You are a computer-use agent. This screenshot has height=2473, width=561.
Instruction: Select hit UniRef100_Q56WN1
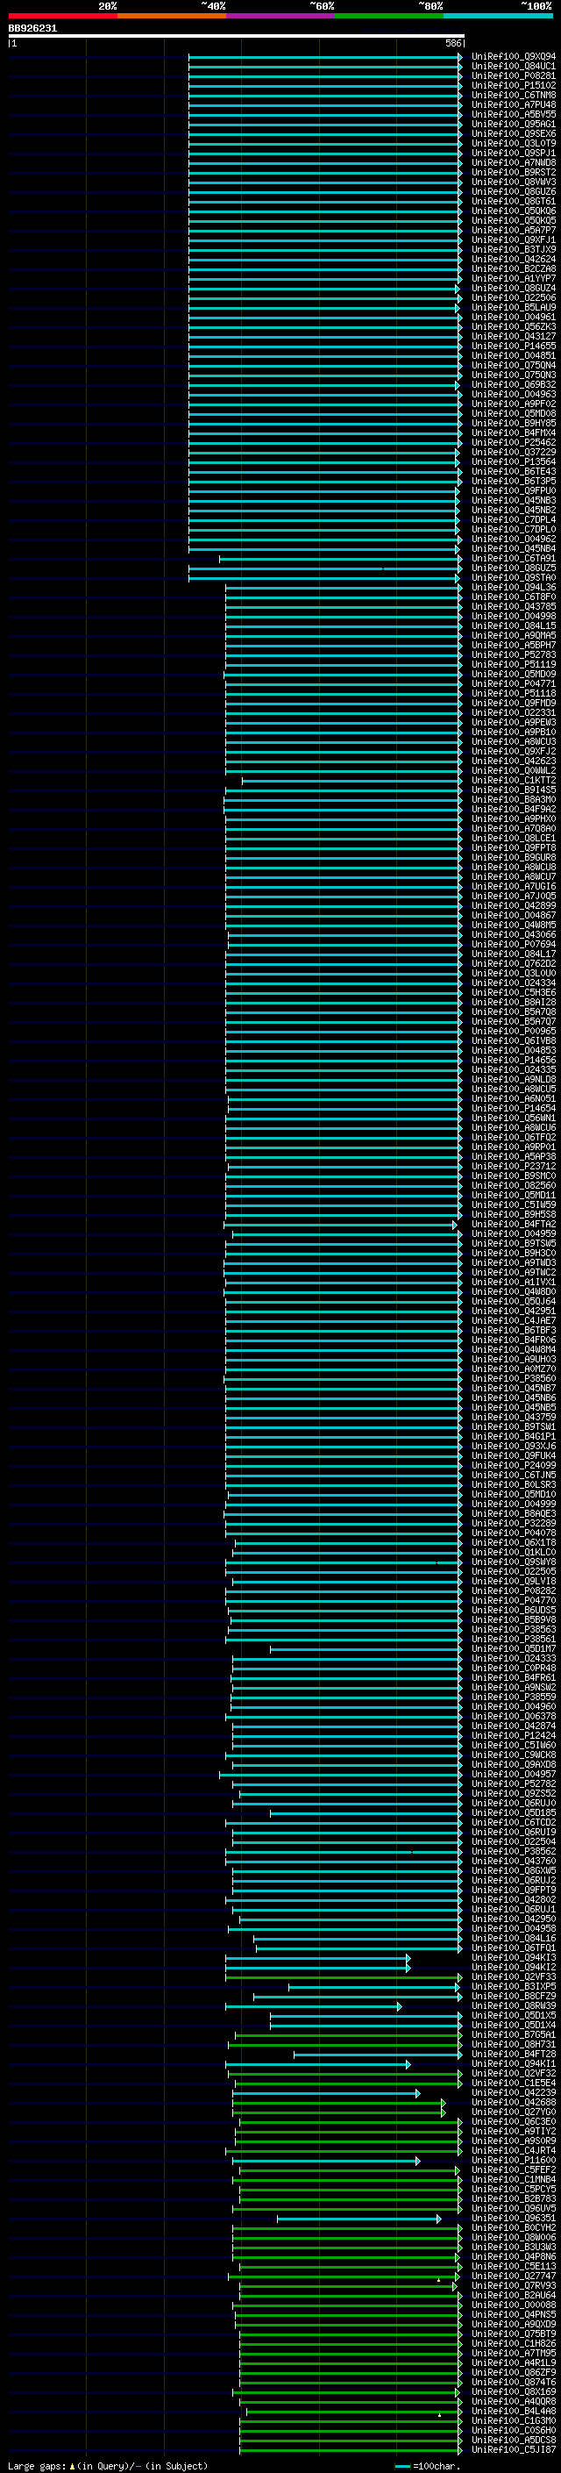(x=513, y=1118)
